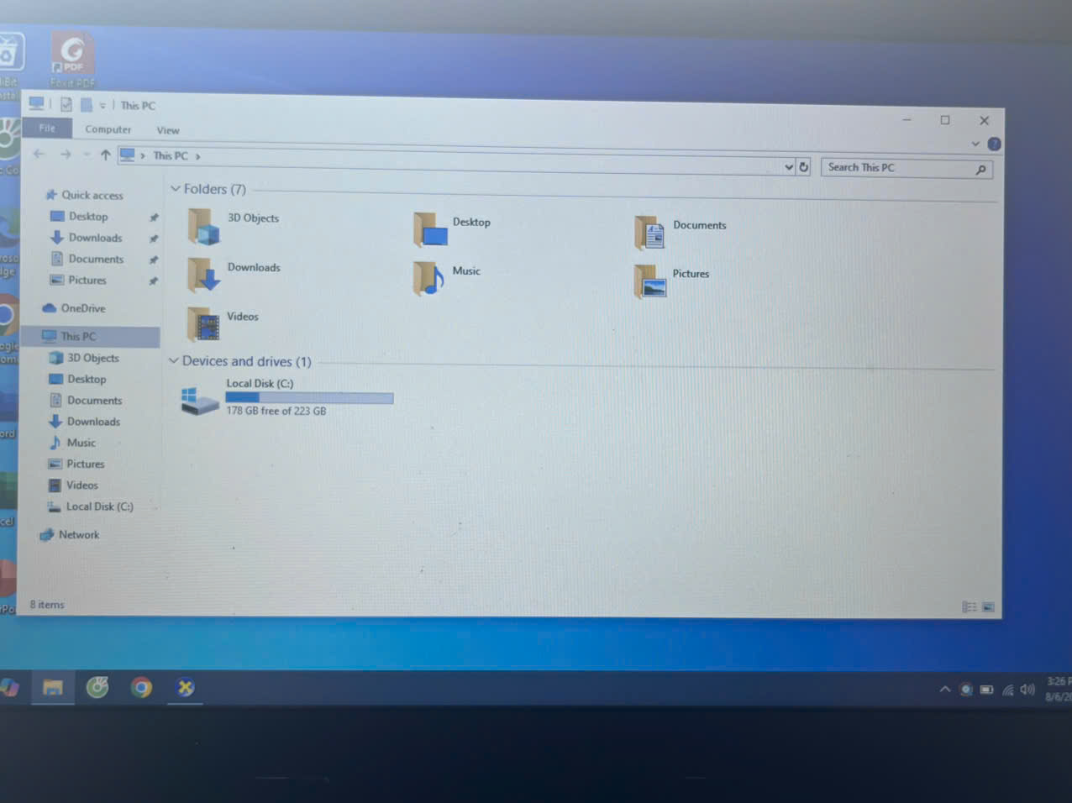Click the Forward navigation arrow

(x=66, y=155)
